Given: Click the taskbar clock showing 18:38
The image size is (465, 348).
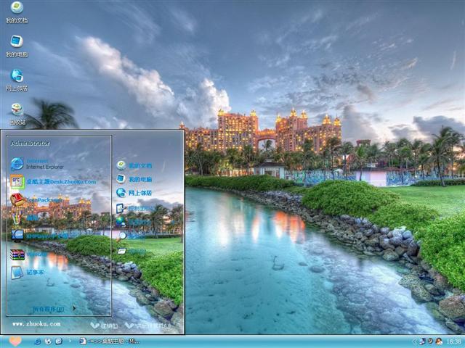Looking at the screenshot, I should click(453, 341).
